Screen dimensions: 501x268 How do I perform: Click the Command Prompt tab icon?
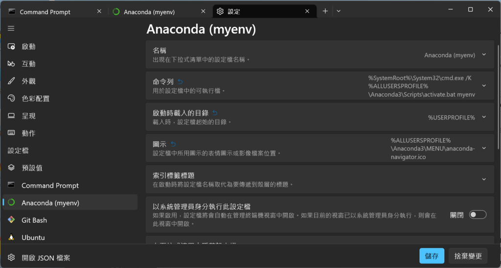(x=12, y=11)
